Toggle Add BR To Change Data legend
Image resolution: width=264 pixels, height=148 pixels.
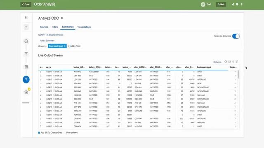(50, 132)
